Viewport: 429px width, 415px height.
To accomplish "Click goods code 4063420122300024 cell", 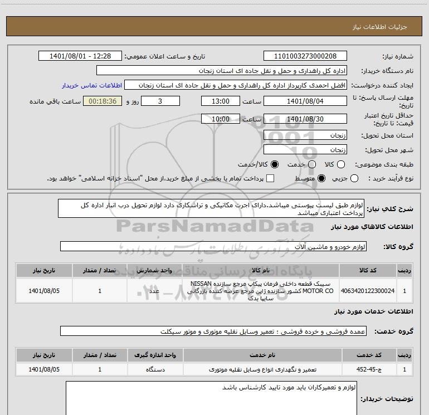I will pos(368,291).
